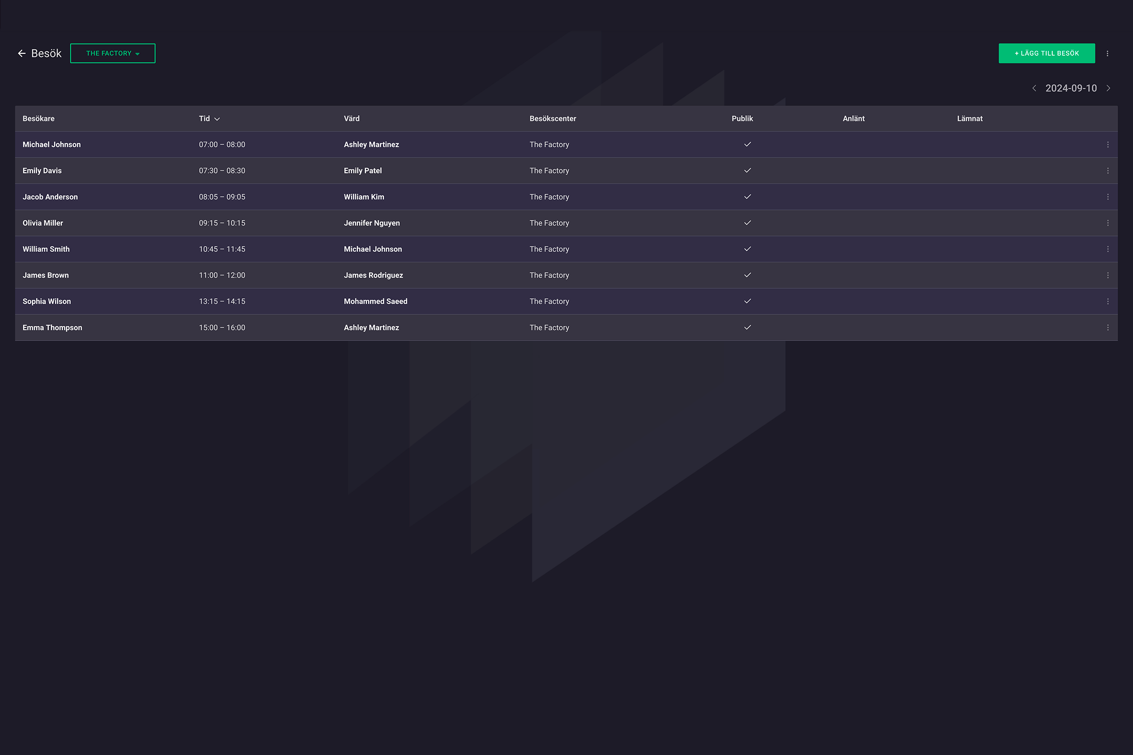The width and height of the screenshot is (1133, 755).
Task: Open row options for Michael Johnson's visit
Action: (1108, 144)
